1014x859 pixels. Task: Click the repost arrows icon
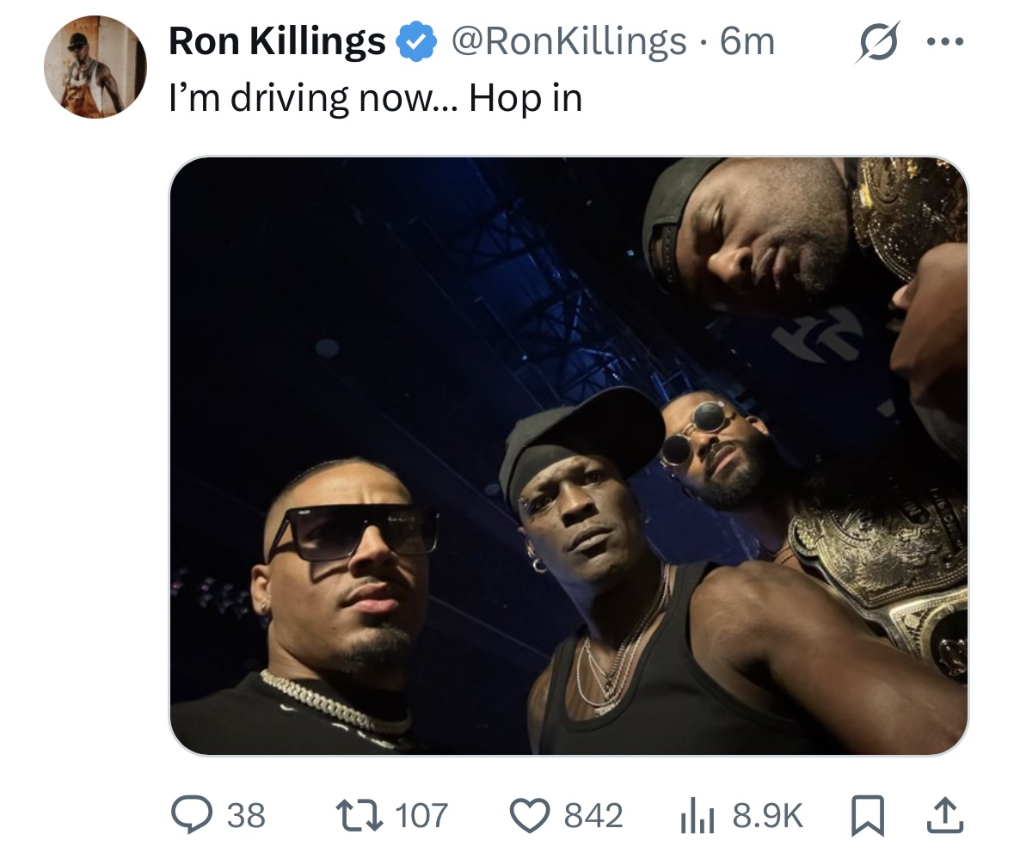coord(359,815)
